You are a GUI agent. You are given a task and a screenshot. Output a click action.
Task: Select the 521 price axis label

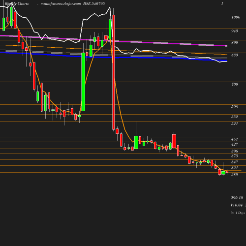pyautogui.click(x=235, y=123)
